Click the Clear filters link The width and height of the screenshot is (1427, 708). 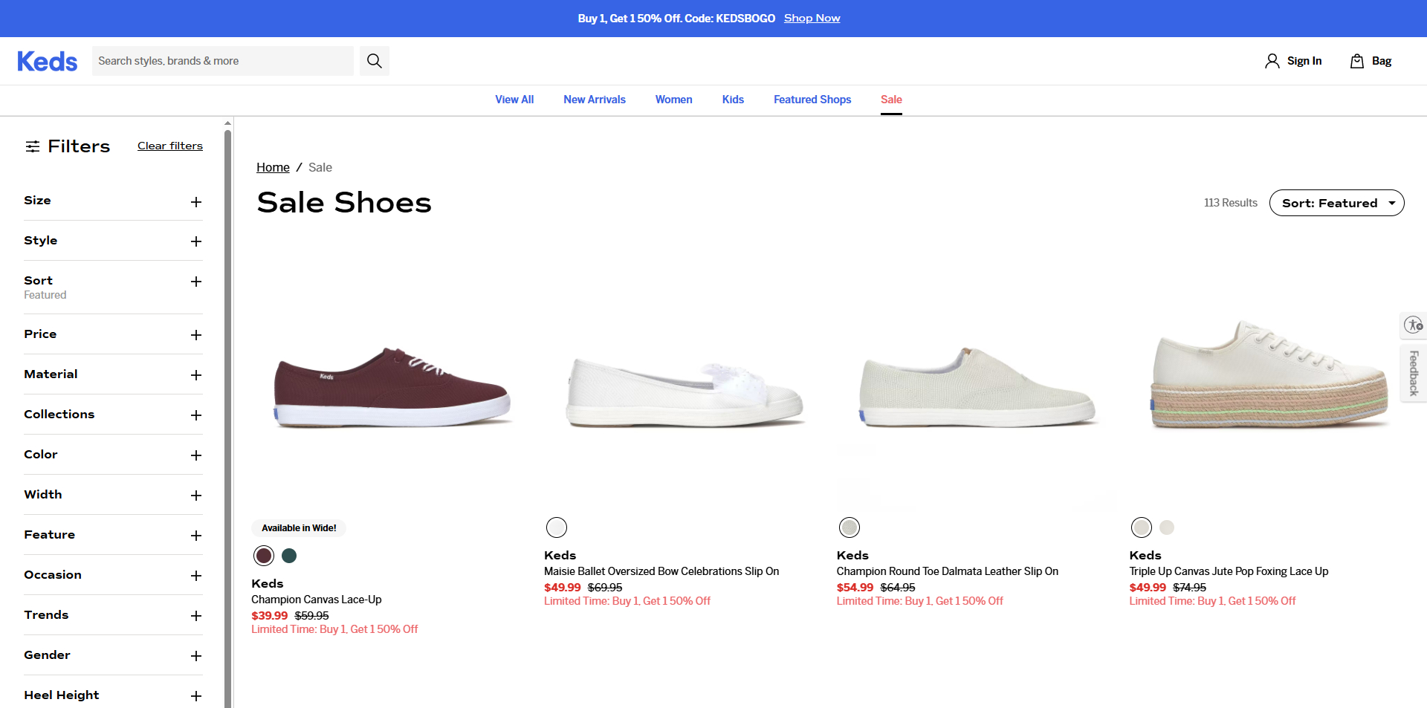[x=169, y=146]
